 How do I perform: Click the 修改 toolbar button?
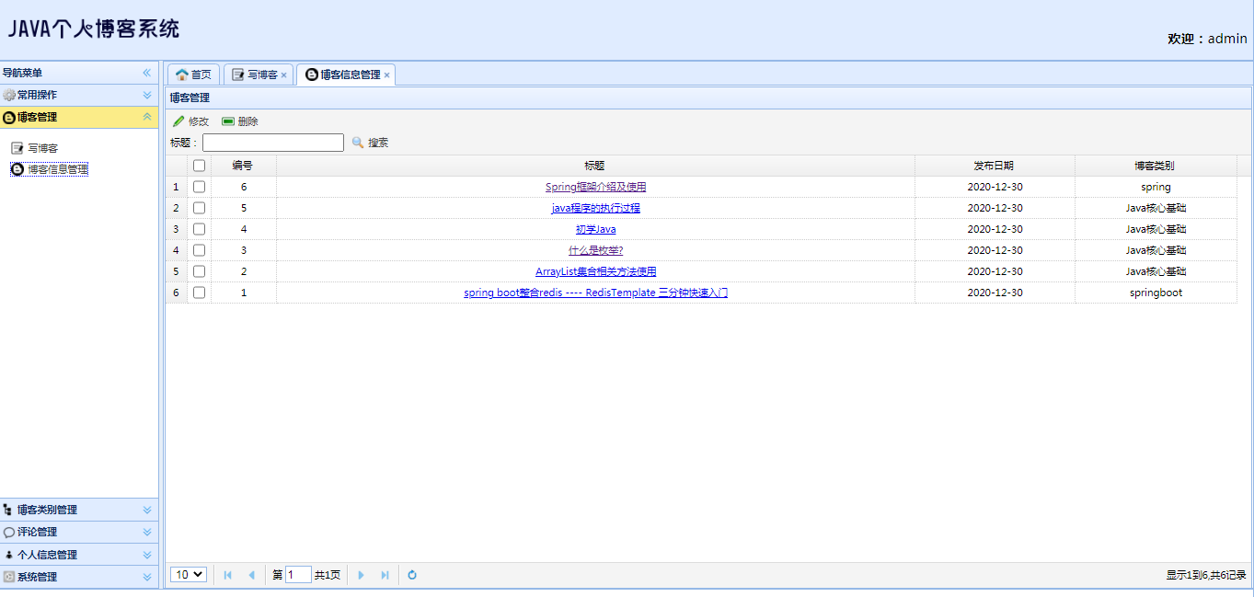click(190, 121)
